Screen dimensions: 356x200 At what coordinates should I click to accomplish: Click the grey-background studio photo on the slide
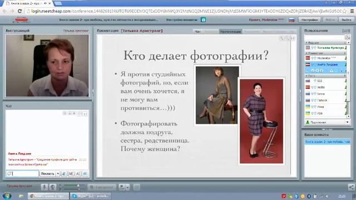point(217,95)
